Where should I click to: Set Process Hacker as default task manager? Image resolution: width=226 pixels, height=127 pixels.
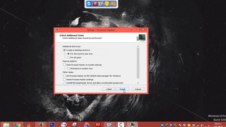pos(64,76)
